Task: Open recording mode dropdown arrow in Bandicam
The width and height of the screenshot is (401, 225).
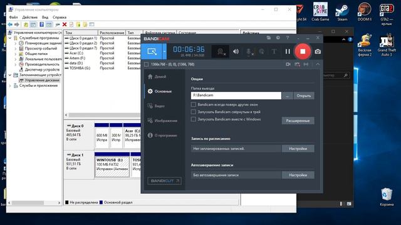Action: tap(164, 51)
